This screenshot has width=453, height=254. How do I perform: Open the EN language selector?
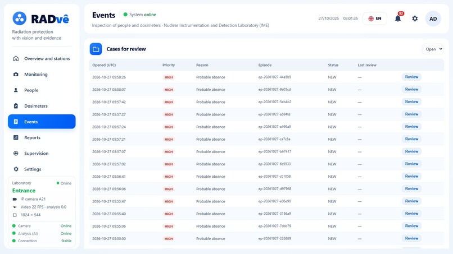click(x=375, y=19)
